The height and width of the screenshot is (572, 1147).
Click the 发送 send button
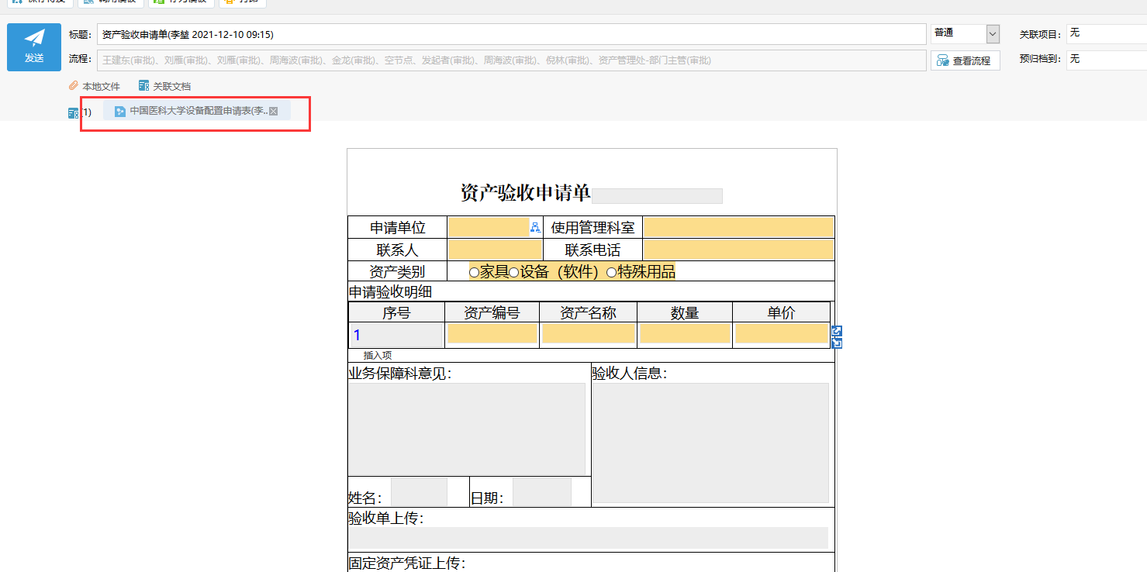click(34, 47)
